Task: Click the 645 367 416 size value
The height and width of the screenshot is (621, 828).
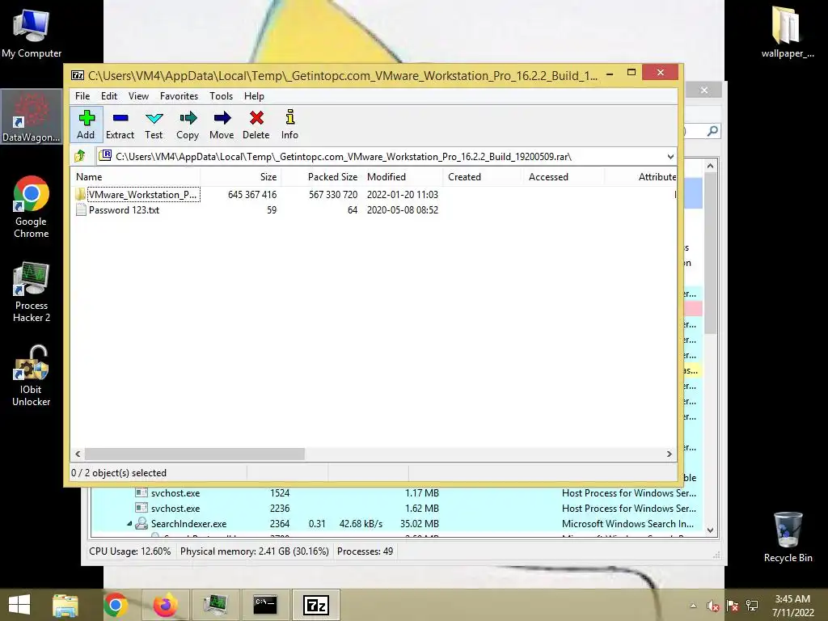Action: point(252,194)
